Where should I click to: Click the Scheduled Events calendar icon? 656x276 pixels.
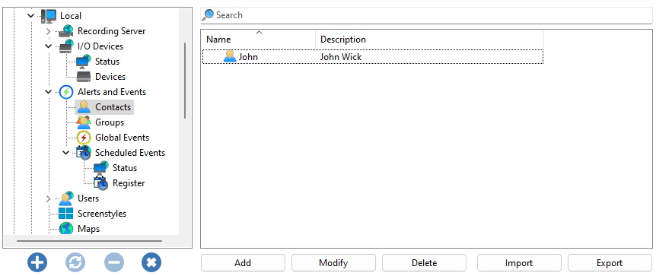84,153
